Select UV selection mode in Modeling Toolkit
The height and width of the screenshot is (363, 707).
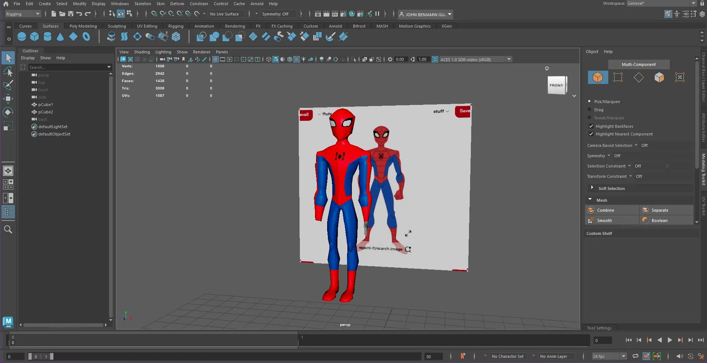[680, 77]
